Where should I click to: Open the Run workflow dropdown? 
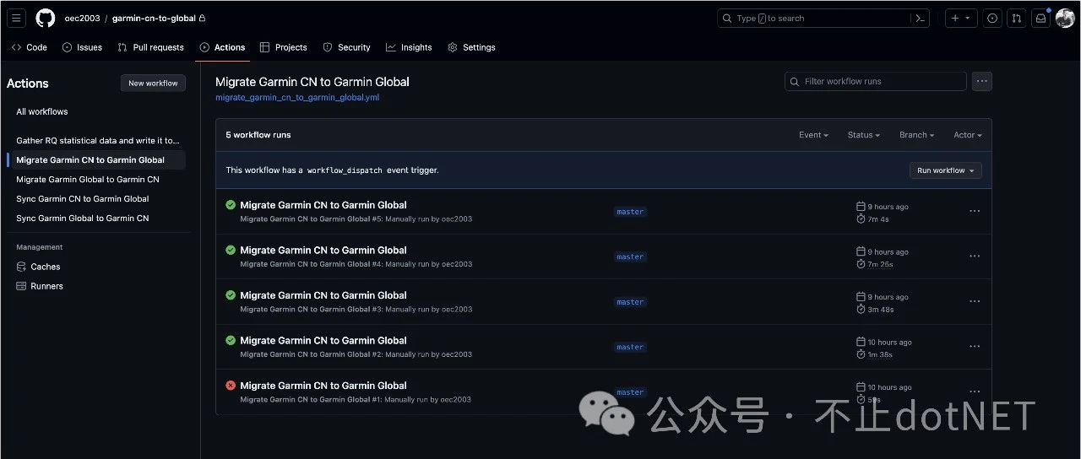pyautogui.click(x=945, y=170)
